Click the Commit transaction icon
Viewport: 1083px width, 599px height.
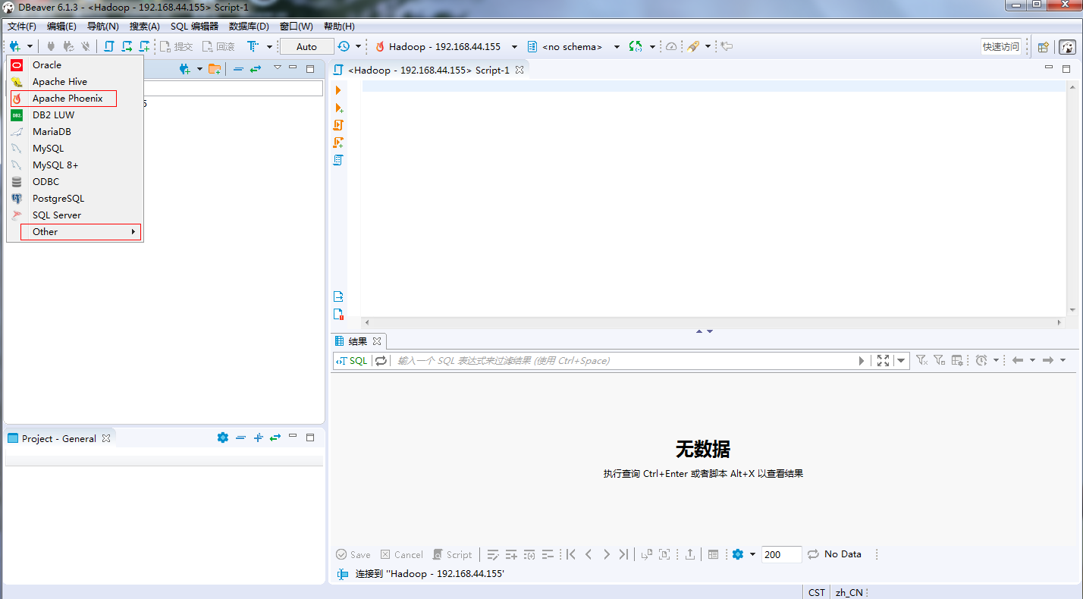coord(176,46)
